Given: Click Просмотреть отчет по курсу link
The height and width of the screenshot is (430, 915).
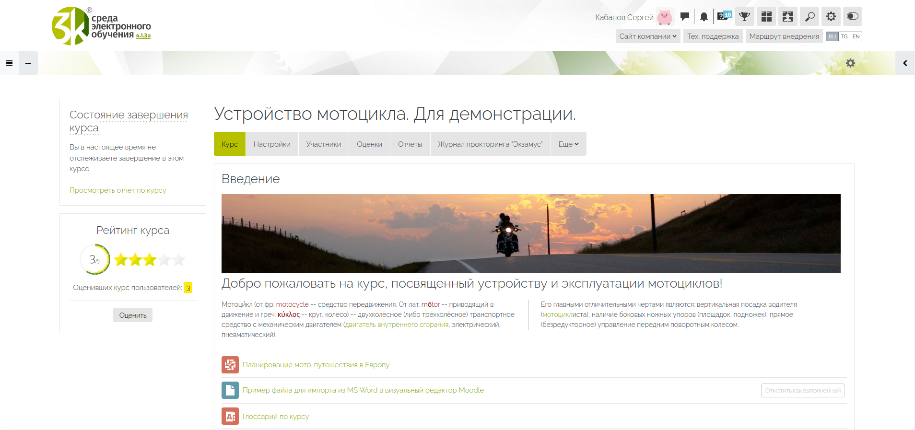Looking at the screenshot, I should [x=118, y=190].
